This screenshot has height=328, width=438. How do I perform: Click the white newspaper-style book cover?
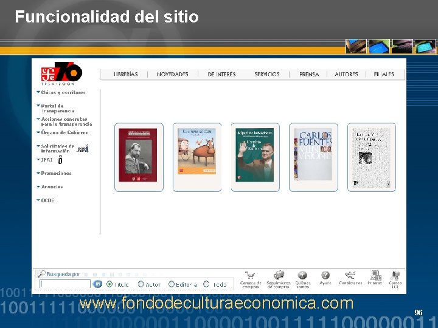[371, 157]
